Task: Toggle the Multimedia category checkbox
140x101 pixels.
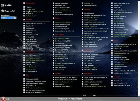Action: (x=83, y=73)
